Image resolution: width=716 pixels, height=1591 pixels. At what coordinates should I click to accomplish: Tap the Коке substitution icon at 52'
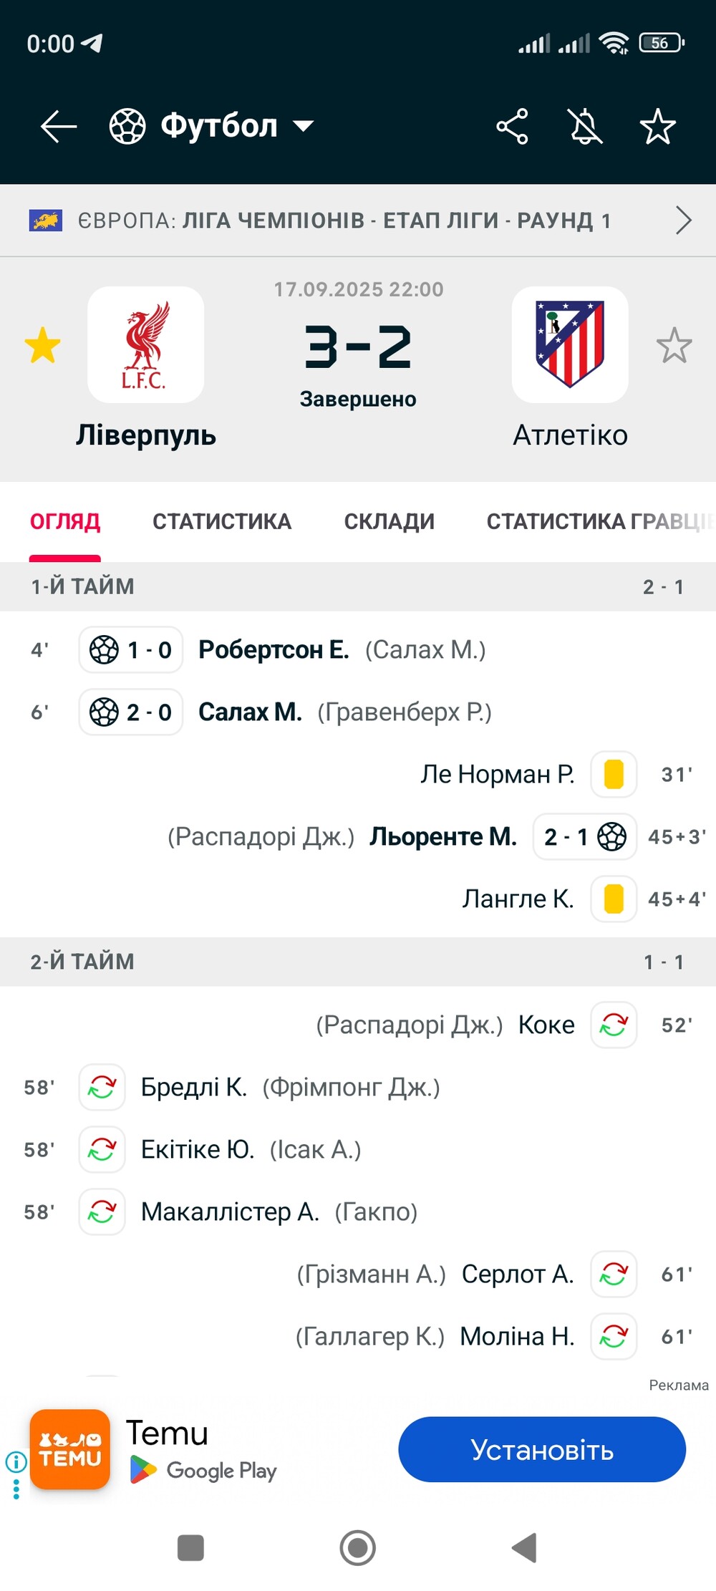pos(614,1025)
